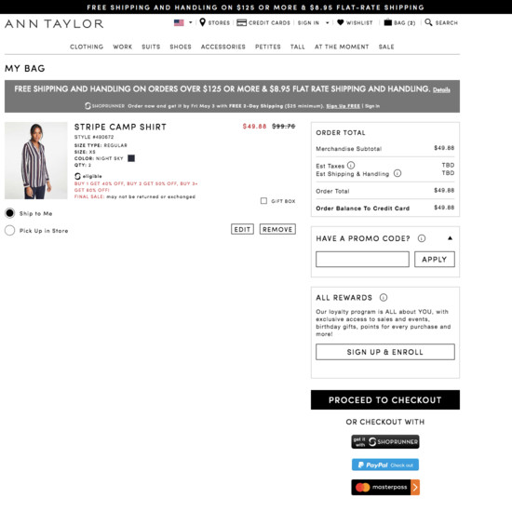Screen dimensions: 512x512
Task: Open the shopping bag icon
Action: (x=387, y=22)
